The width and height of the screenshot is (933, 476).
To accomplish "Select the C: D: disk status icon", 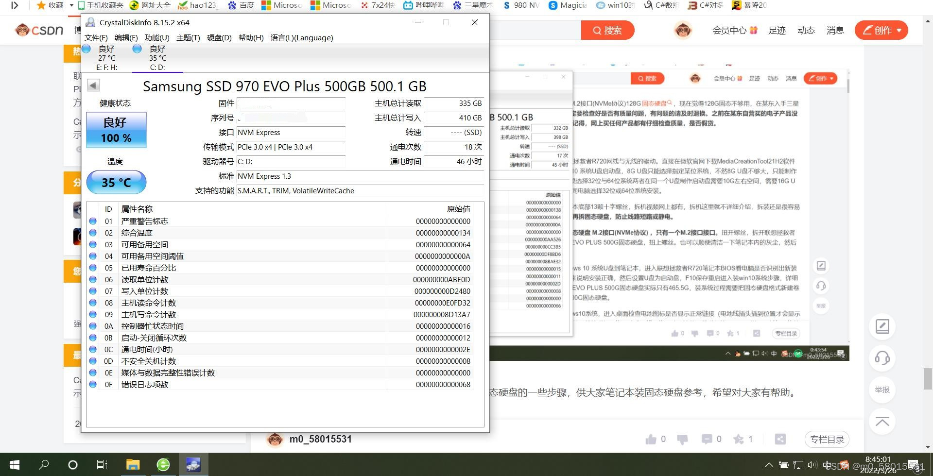I will pos(137,49).
